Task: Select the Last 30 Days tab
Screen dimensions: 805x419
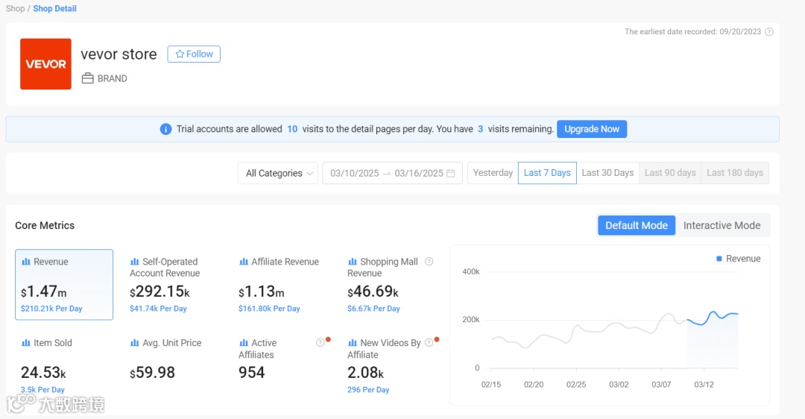Action: coord(607,173)
